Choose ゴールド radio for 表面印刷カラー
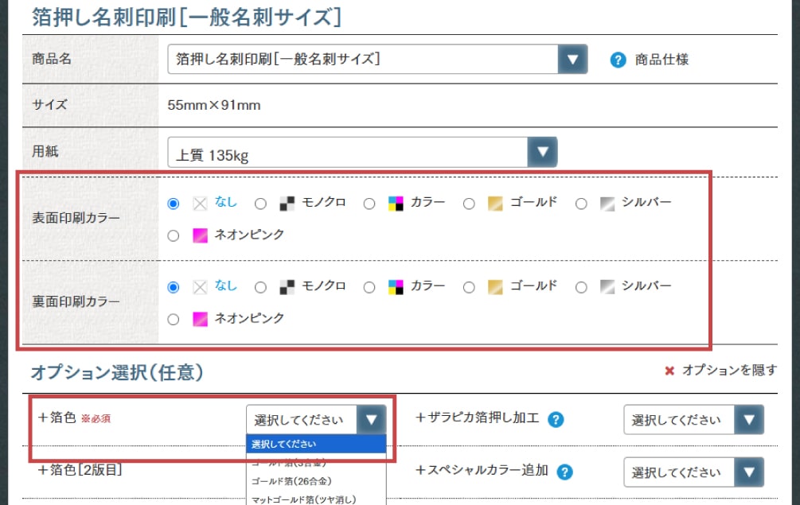Image resolution: width=800 pixels, height=505 pixels. click(469, 204)
